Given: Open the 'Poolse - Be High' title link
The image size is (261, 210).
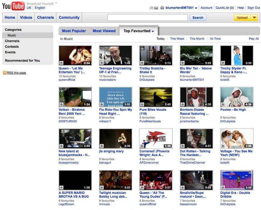Looking at the screenshot, I should (233, 110).
